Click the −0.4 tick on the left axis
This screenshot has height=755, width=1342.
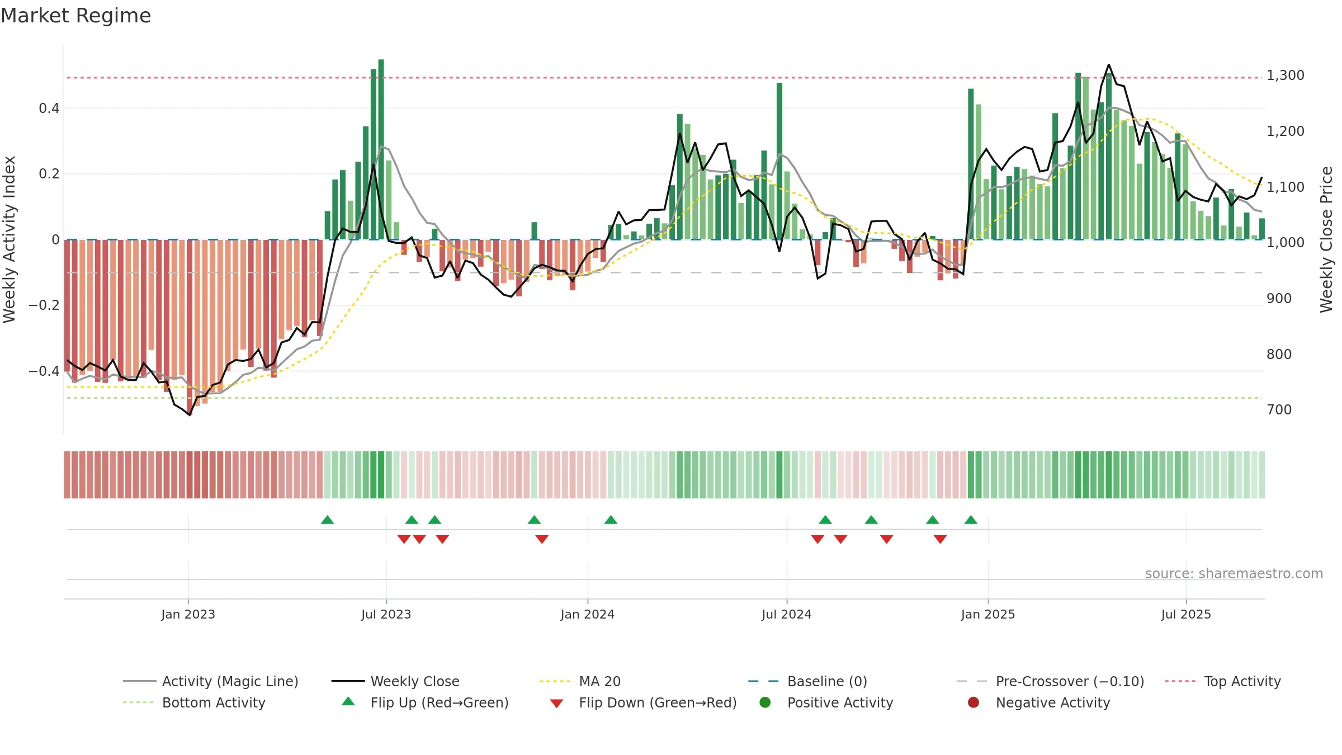[x=44, y=371]
